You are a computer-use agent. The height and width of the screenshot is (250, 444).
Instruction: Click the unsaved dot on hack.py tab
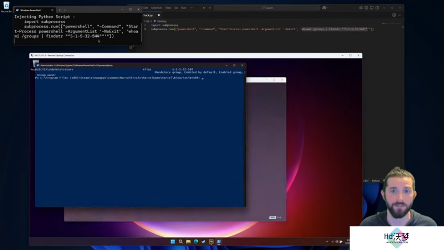[159, 15]
